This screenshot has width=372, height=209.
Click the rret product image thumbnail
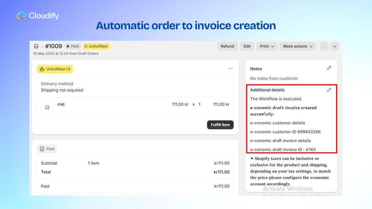click(47, 107)
